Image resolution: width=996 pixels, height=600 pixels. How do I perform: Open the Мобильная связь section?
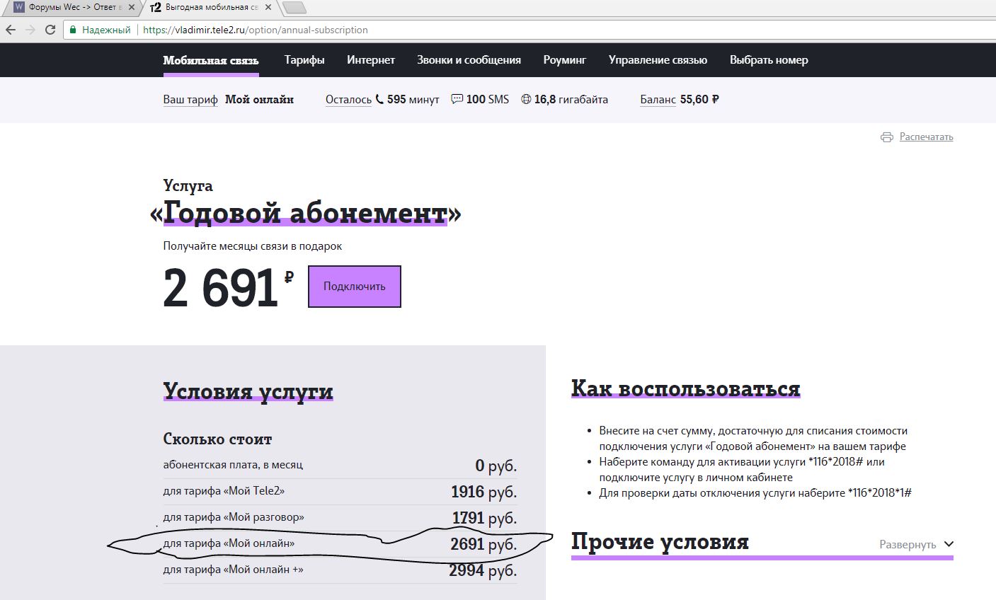coord(211,60)
